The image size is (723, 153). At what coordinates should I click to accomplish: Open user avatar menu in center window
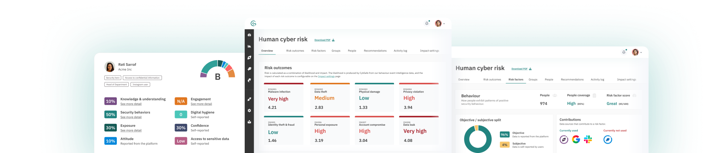[438, 23]
